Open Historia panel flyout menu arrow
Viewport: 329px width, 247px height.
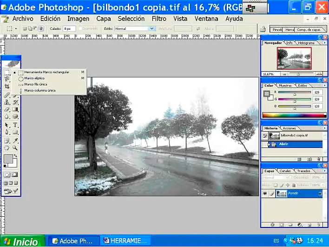click(x=325, y=128)
